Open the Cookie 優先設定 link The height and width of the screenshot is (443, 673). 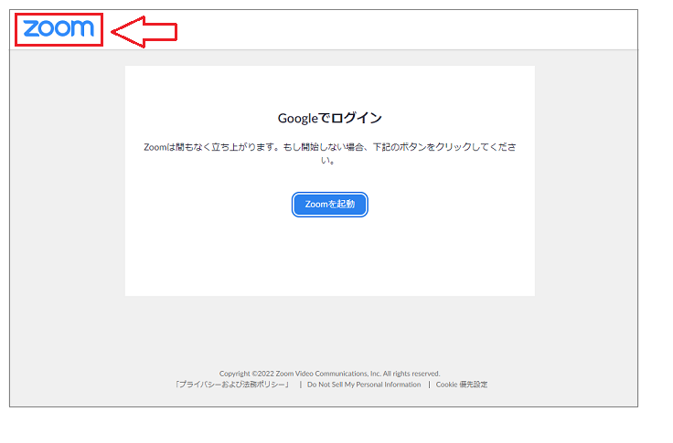(462, 385)
